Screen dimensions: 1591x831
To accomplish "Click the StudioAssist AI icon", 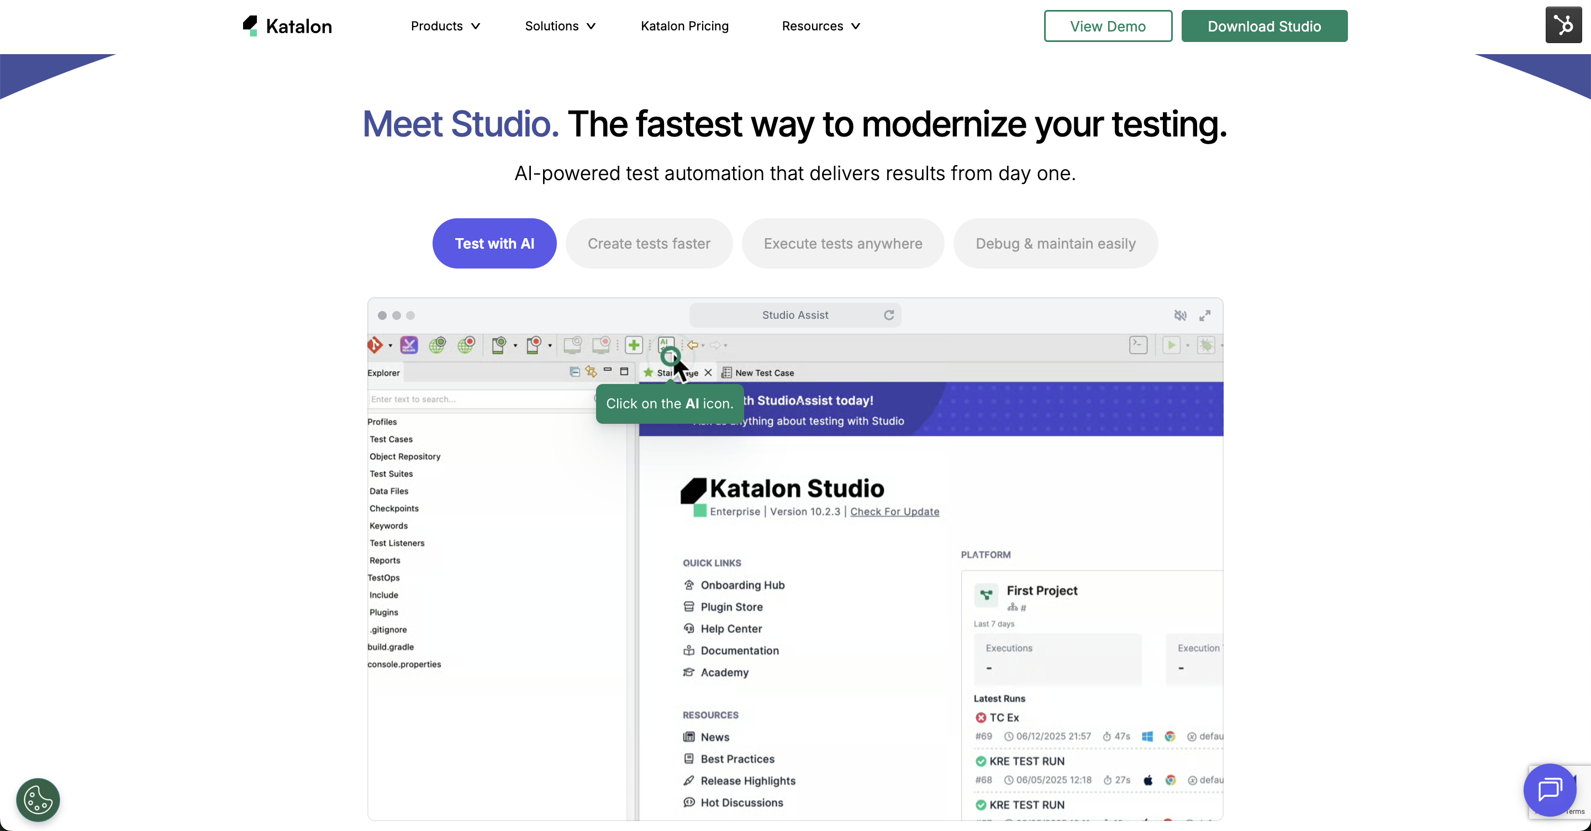I will pyautogui.click(x=665, y=344).
